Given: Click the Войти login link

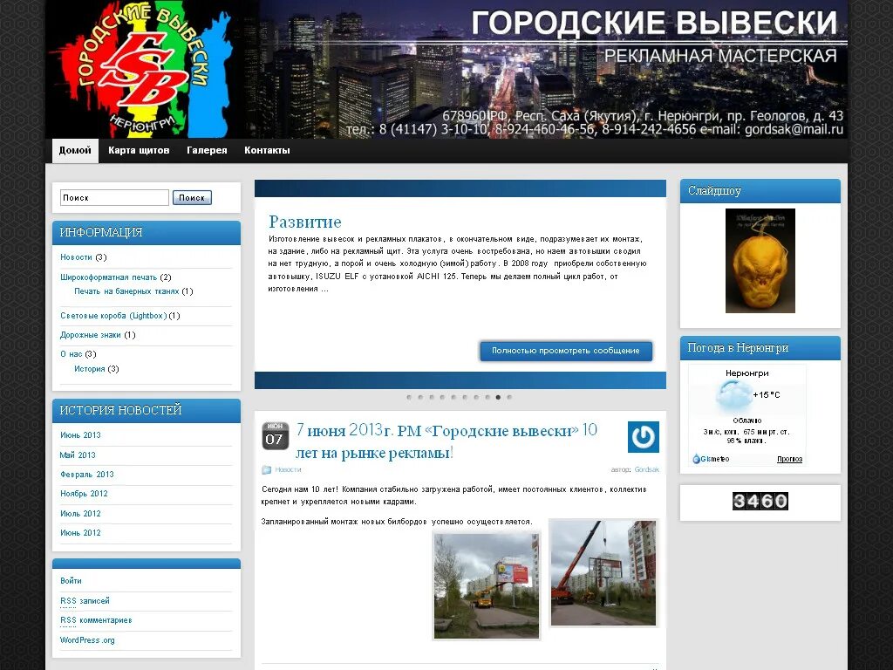Looking at the screenshot, I should click(x=69, y=581).
